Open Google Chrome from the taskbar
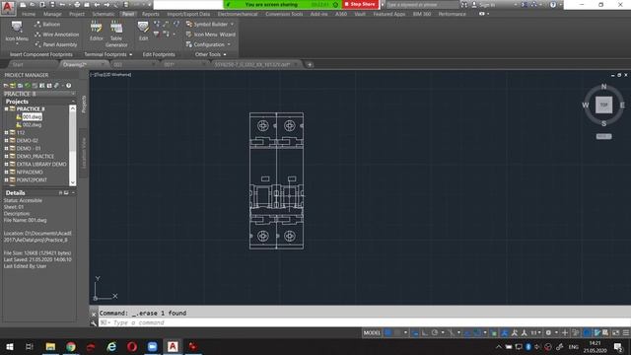 click(x=71, y=346)
